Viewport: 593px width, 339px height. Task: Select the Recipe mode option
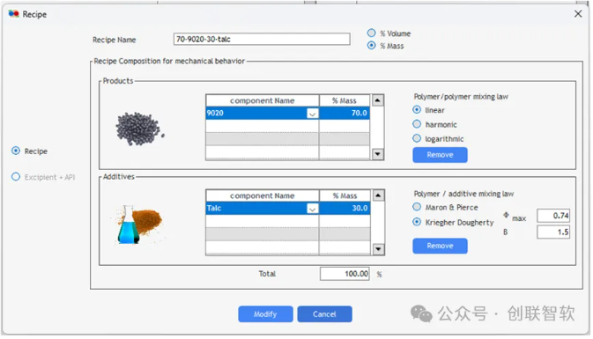pos(16,151)
